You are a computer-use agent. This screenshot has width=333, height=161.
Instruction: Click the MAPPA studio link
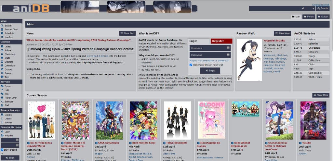click(302, 154)
